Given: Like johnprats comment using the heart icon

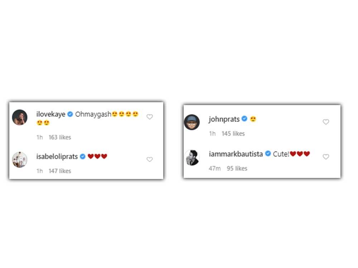Looking at the screenshot, I should (326, 122).
